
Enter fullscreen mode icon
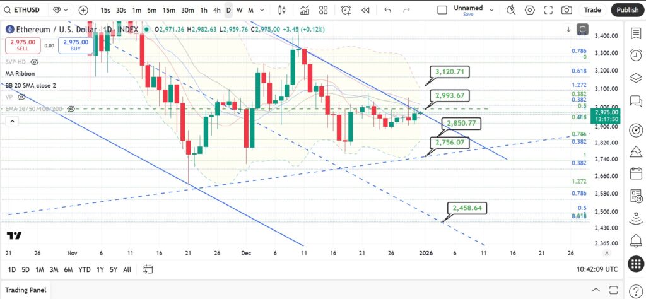point(548,10)
